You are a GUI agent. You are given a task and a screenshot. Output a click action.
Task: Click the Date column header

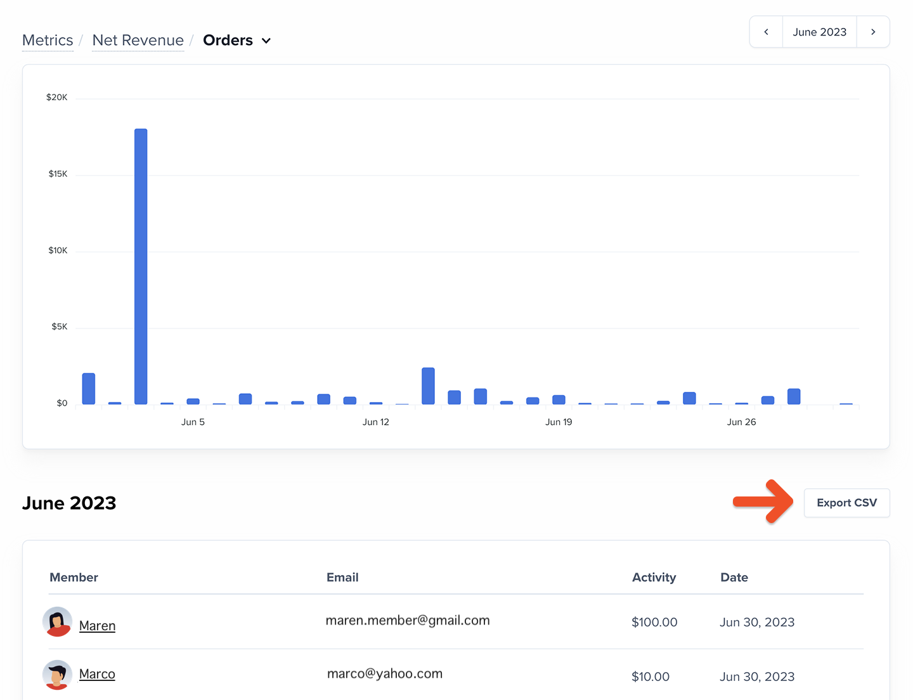click(x=734, y=577)
